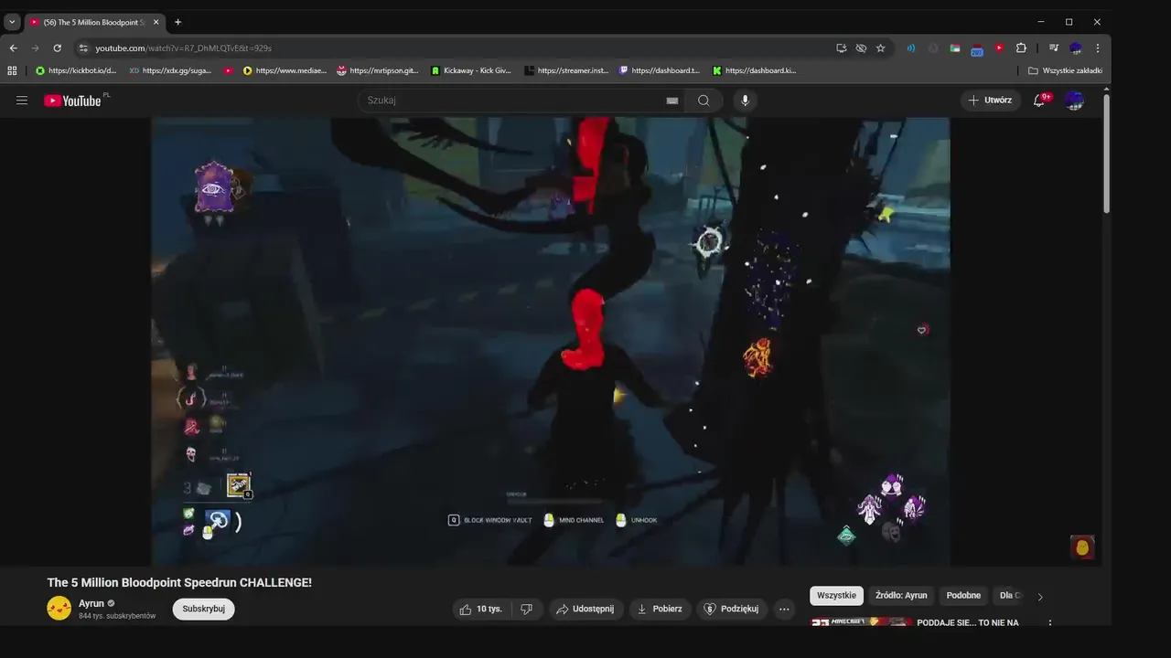Open the dashboard.ki bookmark
Screen dimensions: 1171x658
pyautogui.click(x=755, y=70)
